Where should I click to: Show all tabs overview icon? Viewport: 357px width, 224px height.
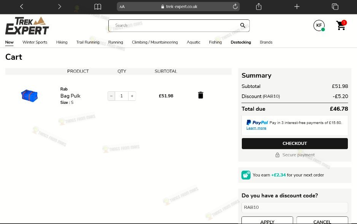coord(335,6)
